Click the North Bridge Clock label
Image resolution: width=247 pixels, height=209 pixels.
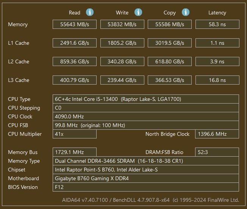[167, 134]
